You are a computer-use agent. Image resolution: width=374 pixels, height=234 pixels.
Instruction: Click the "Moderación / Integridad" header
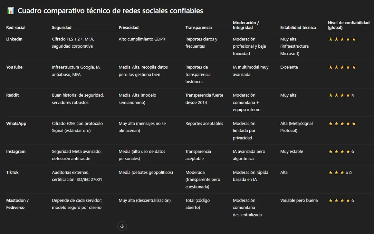coord(246,25)
